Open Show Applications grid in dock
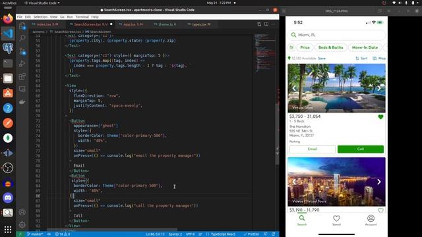Screen dimensions: 422x237 pos(8,230)
